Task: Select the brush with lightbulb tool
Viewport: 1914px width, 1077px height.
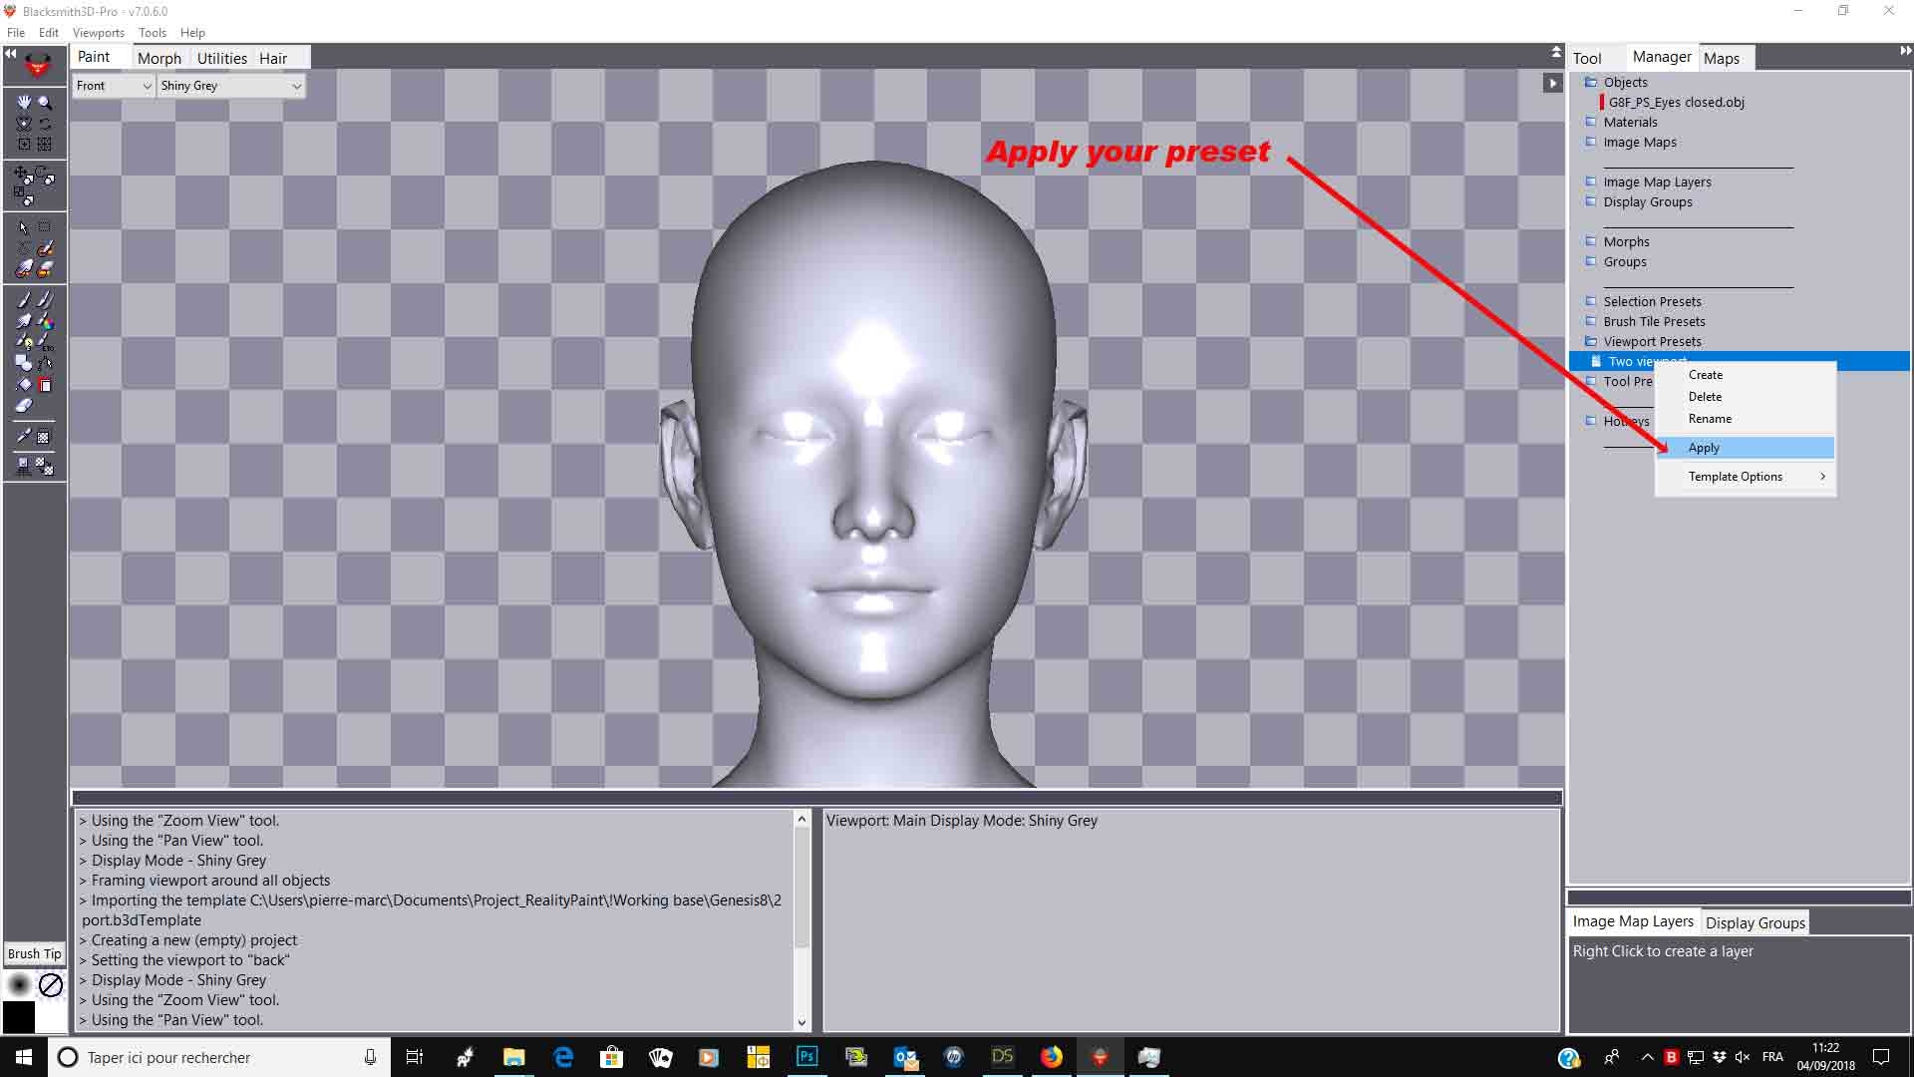Action: [24, 341]
